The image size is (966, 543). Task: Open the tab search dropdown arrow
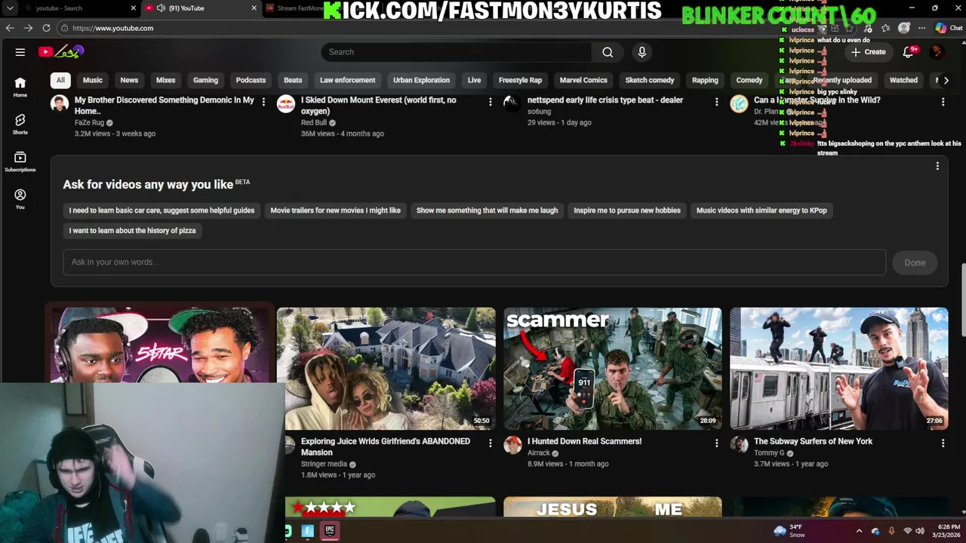tap(10, 8)
